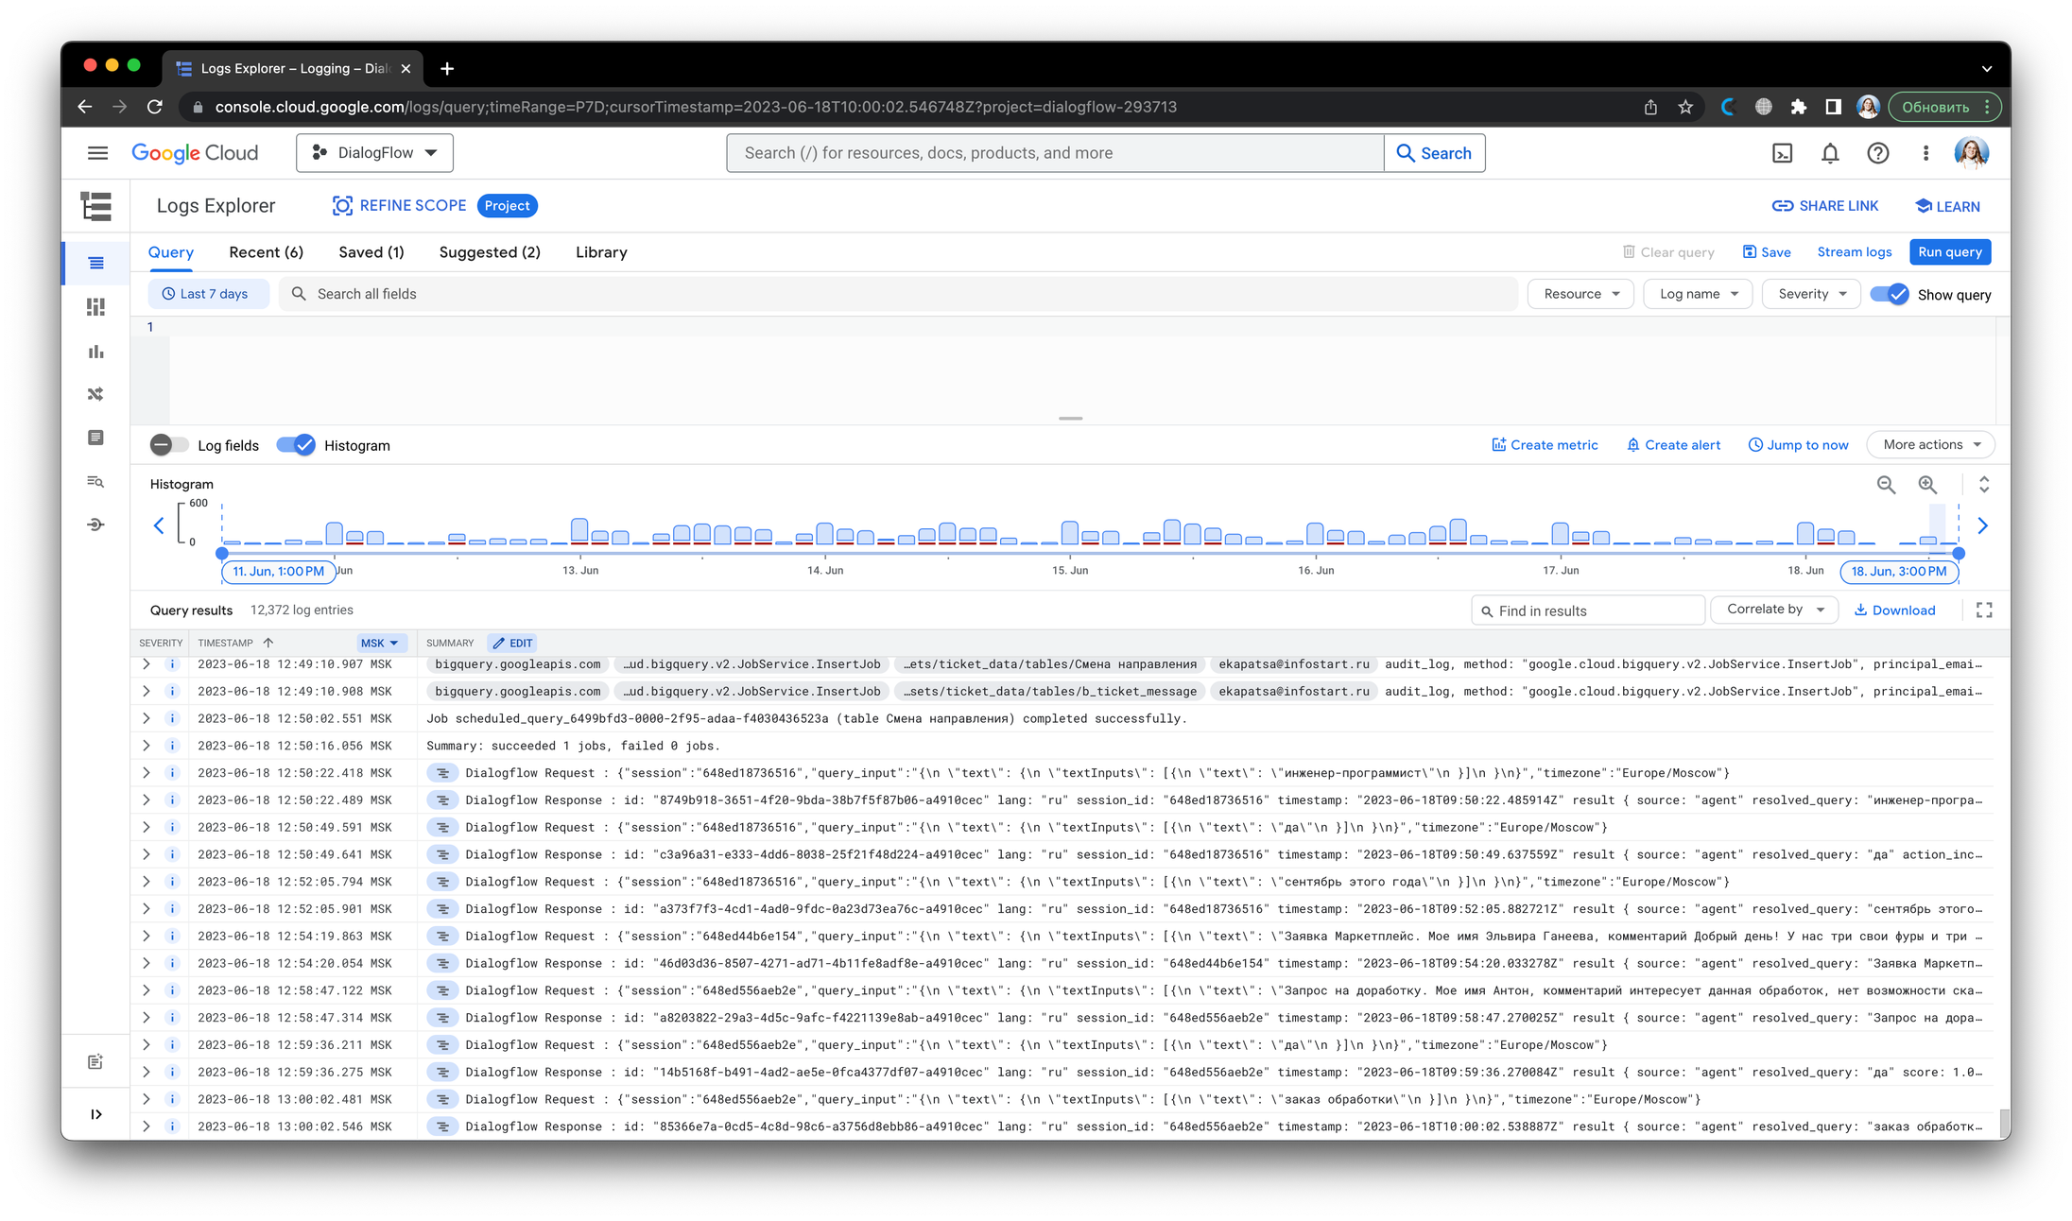Viewport: 2072px width, 1221px height.
Task: Open the Log Analytics sidebar icon
Action: 96,482
